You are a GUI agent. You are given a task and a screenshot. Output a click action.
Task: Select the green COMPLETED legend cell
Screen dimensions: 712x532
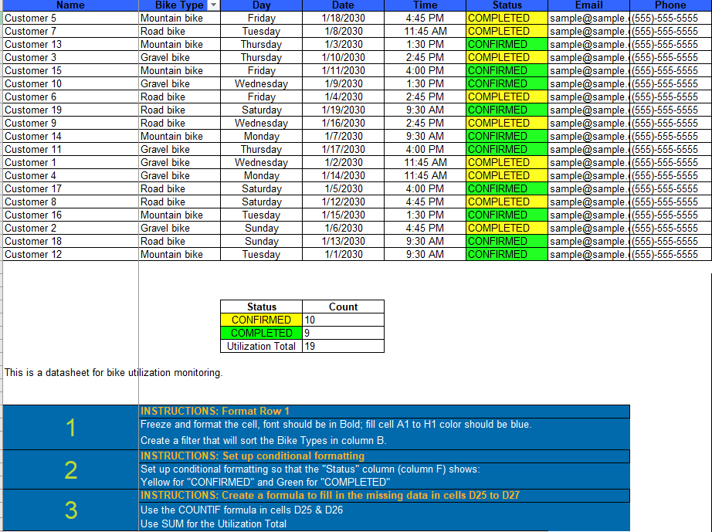coord(261,333)
